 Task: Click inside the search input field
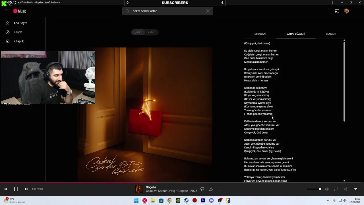(168, 11)
